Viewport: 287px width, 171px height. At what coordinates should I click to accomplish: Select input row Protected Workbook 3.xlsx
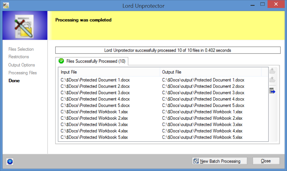pos(94,125)
